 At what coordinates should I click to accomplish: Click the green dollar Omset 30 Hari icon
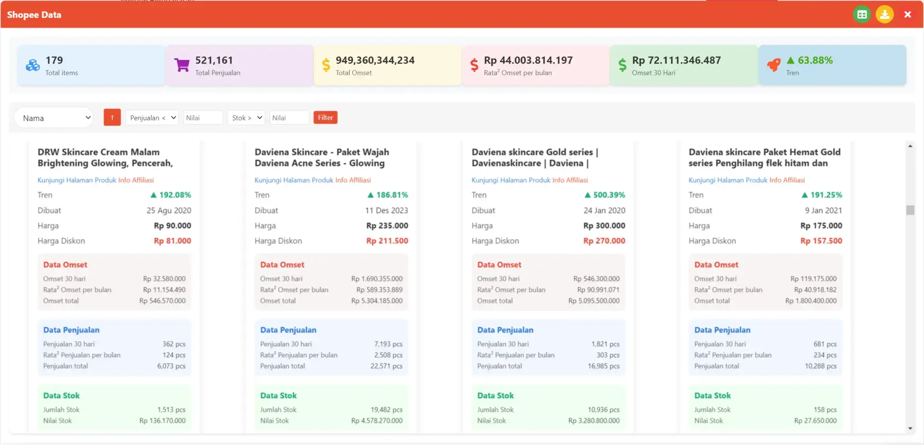pyautogui.click(x=622, y=65)
